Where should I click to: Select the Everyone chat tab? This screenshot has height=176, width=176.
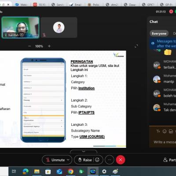coord(159,33)
